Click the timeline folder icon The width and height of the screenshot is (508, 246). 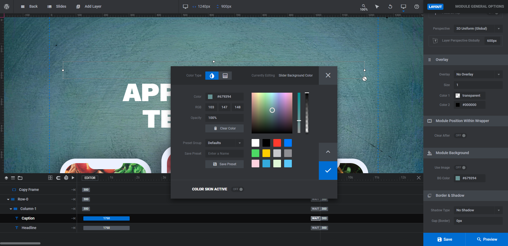[20, 178]
